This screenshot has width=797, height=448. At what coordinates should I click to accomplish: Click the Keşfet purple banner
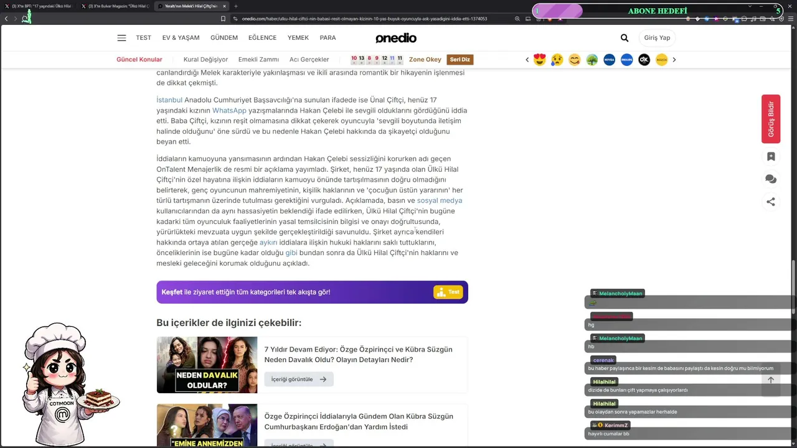[x=312, y=292]
